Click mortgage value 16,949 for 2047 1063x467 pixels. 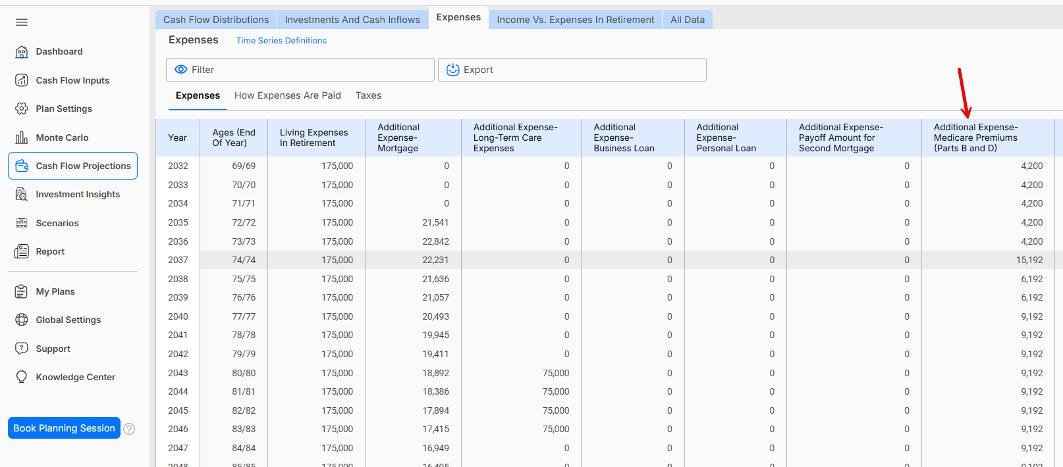click(x=435, y=448)
